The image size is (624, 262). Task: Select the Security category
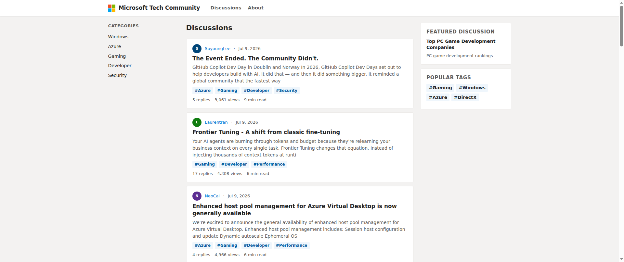(117, 75)
